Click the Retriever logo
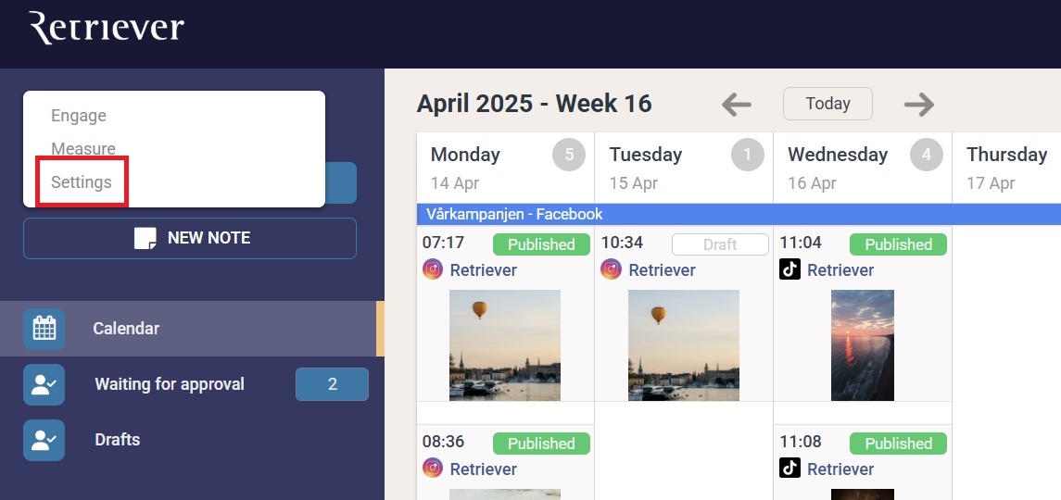Screen dimensions: 1061x500 point(107,29)
